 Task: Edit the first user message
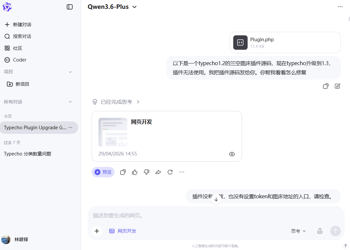pos(337,86)
